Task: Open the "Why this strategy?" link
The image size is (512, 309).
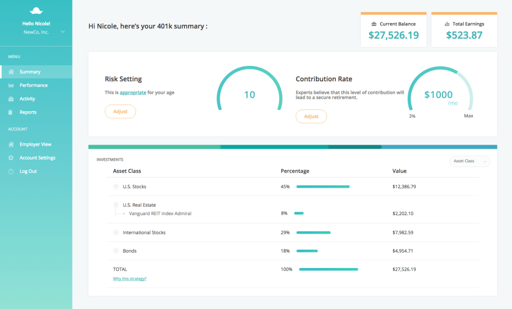Action: pyautogui.click(x=129, y=279)
